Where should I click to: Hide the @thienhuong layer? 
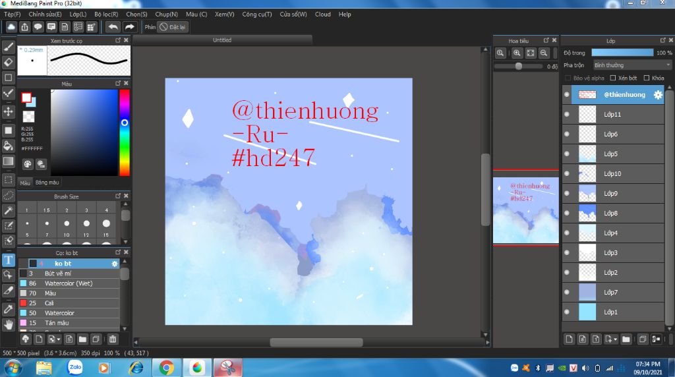(x=567, y=95)
